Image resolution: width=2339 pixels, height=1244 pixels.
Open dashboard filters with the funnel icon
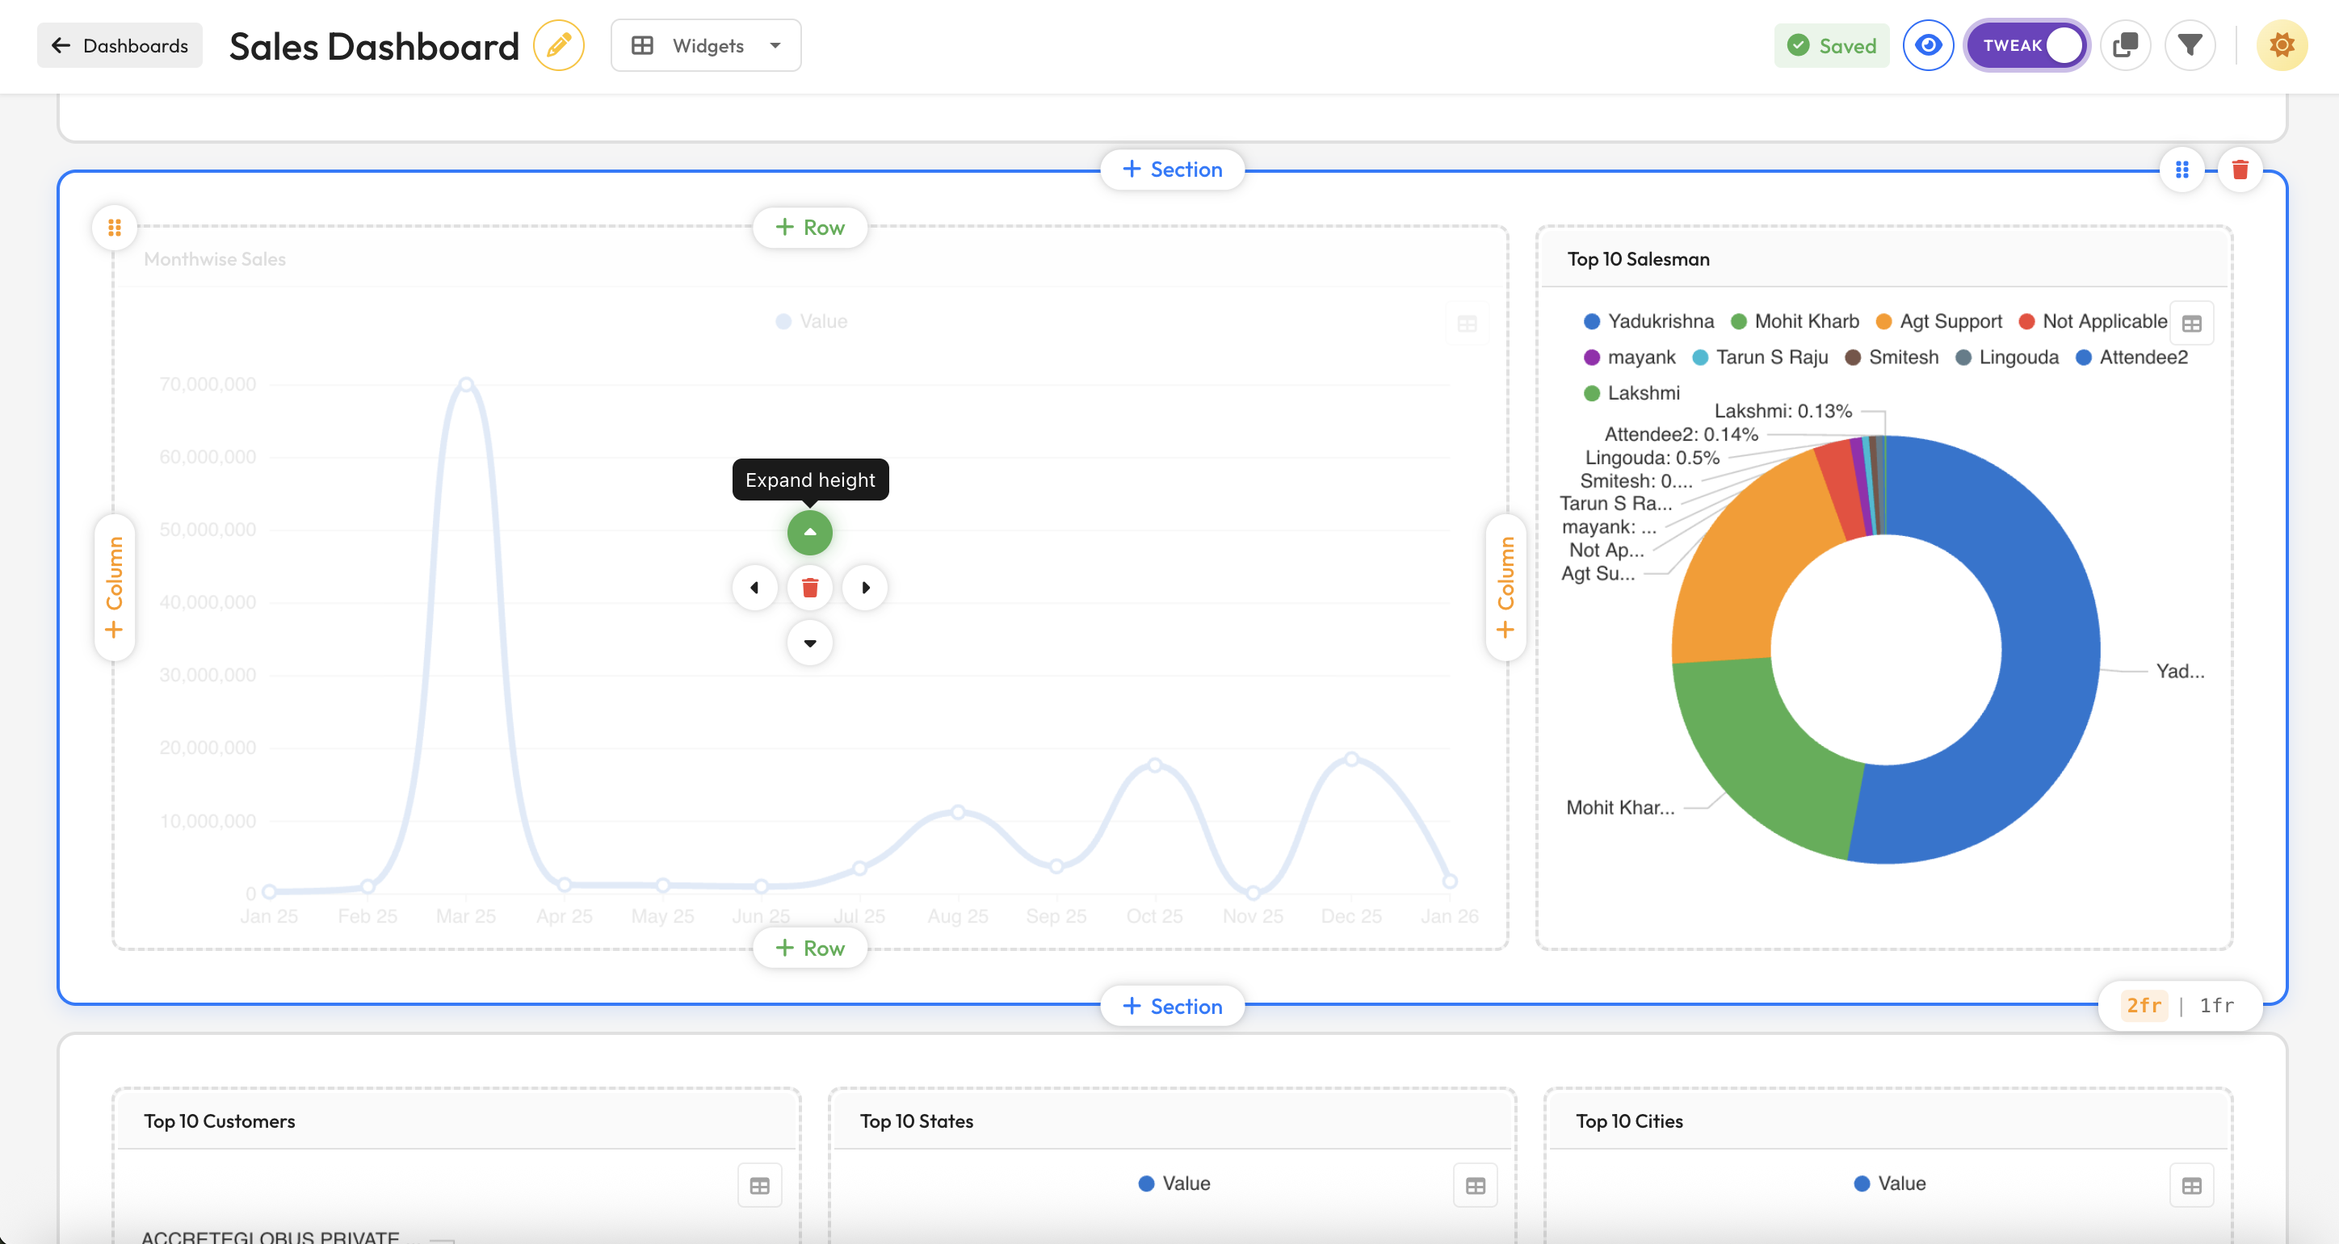coord(2191,44)
